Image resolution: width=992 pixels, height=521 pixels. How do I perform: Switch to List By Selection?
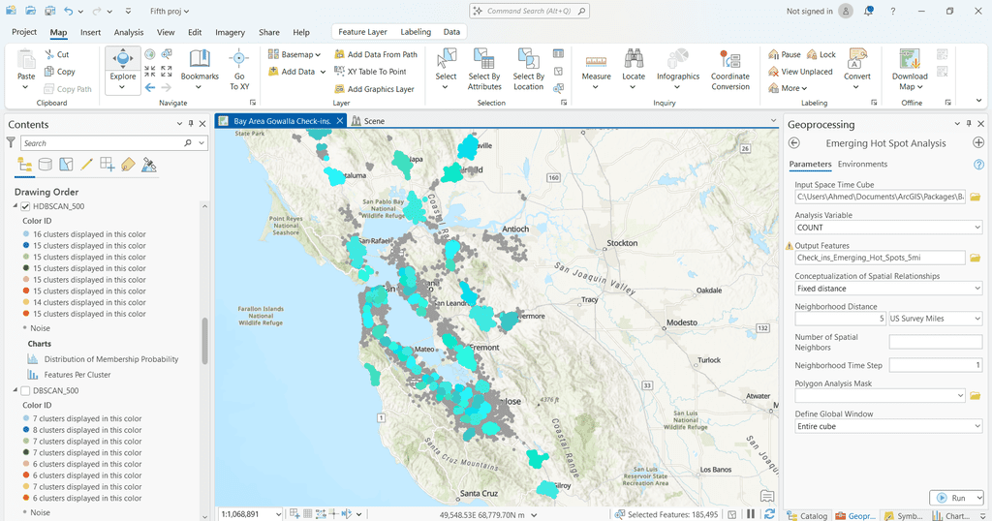(66, 165)
